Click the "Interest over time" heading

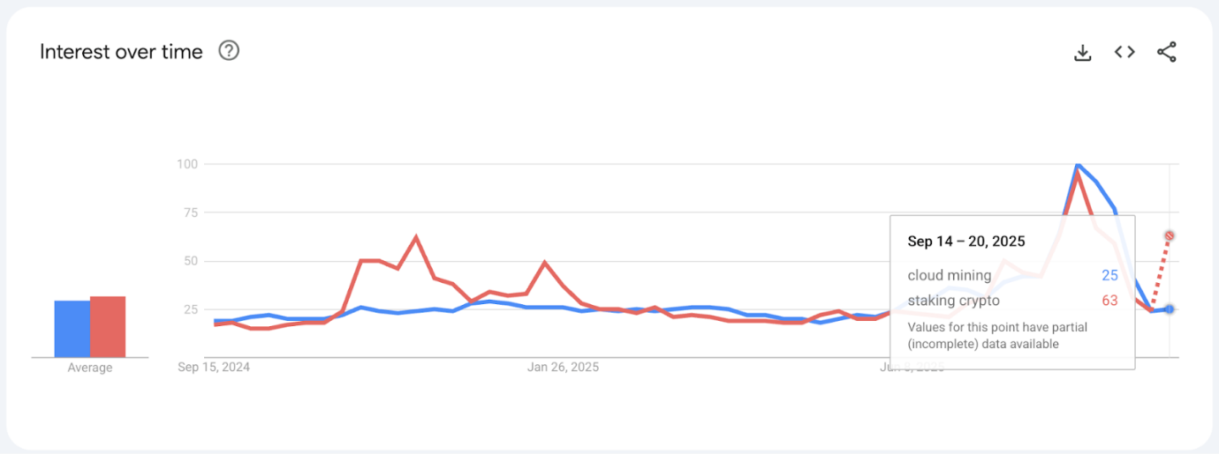121,52
